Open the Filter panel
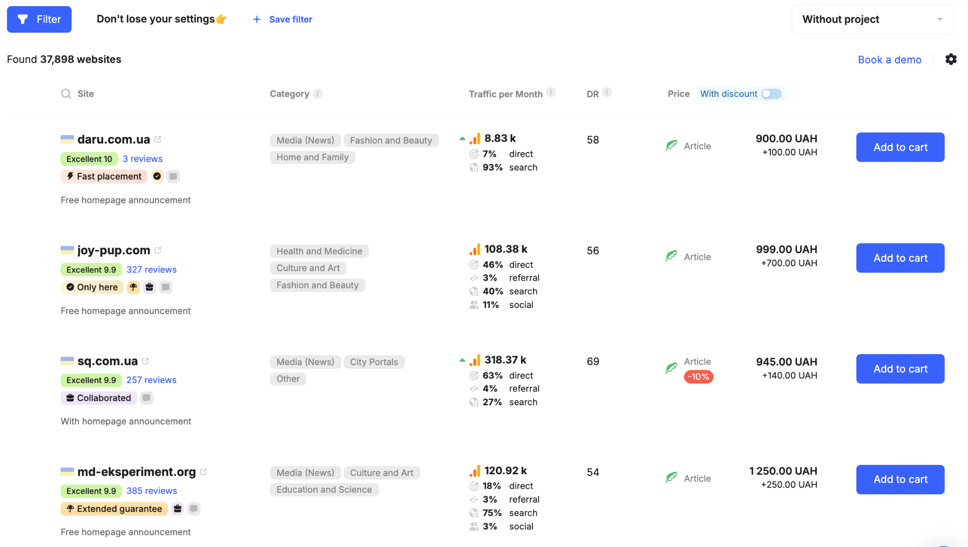 pos(39,19)
